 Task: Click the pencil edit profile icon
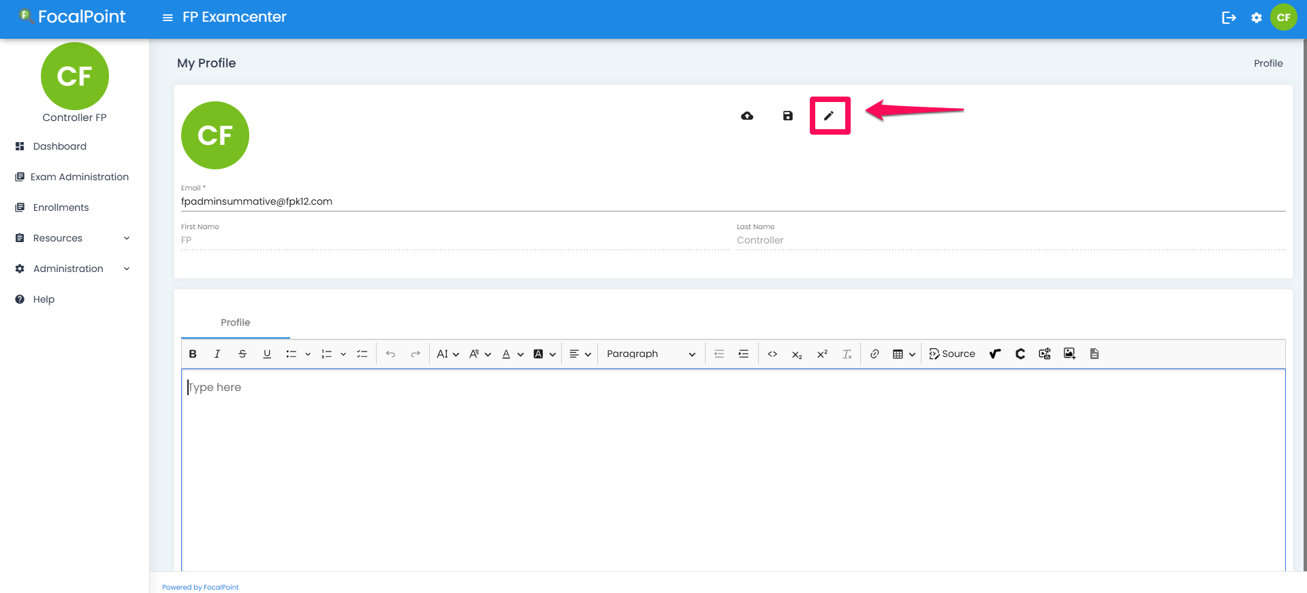click(829, 116)
